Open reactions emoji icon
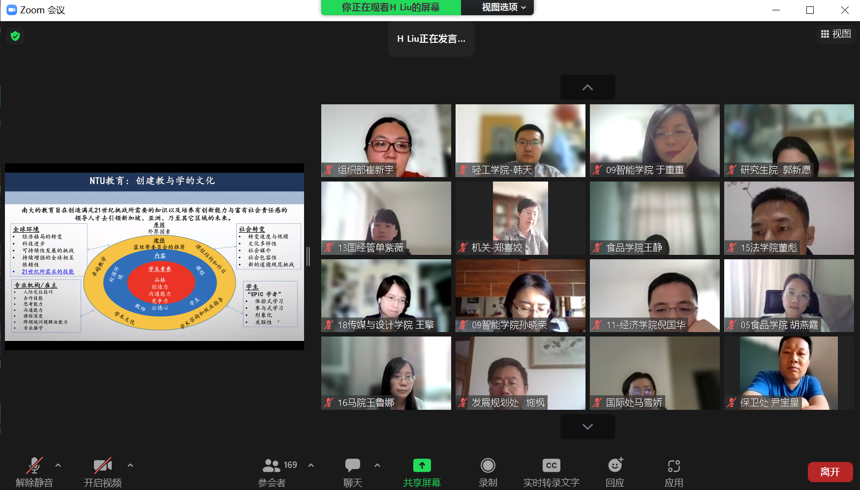 (615, 465)
